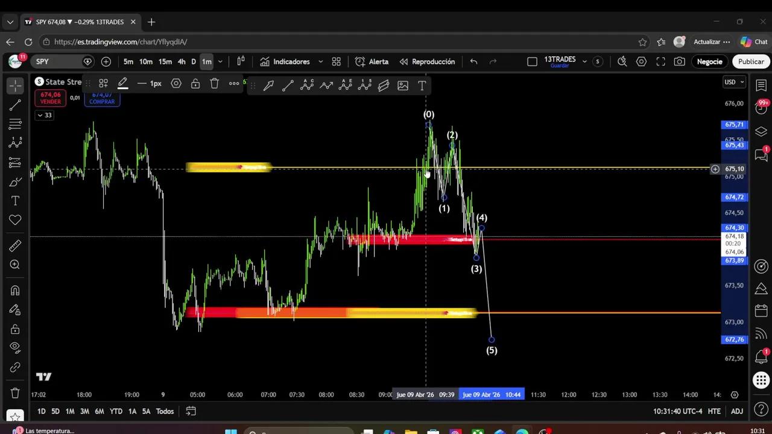Select the magnet mode tool in sidebar
The image size is (772, 434).
[x=15, y=290]
